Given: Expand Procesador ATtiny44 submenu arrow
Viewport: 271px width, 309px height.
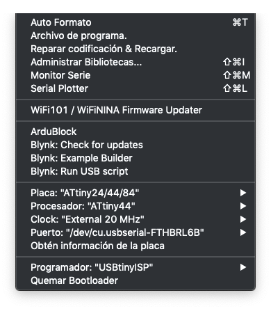Looking at the screenshot, I should pyautogui.click(x=243, y=206).
